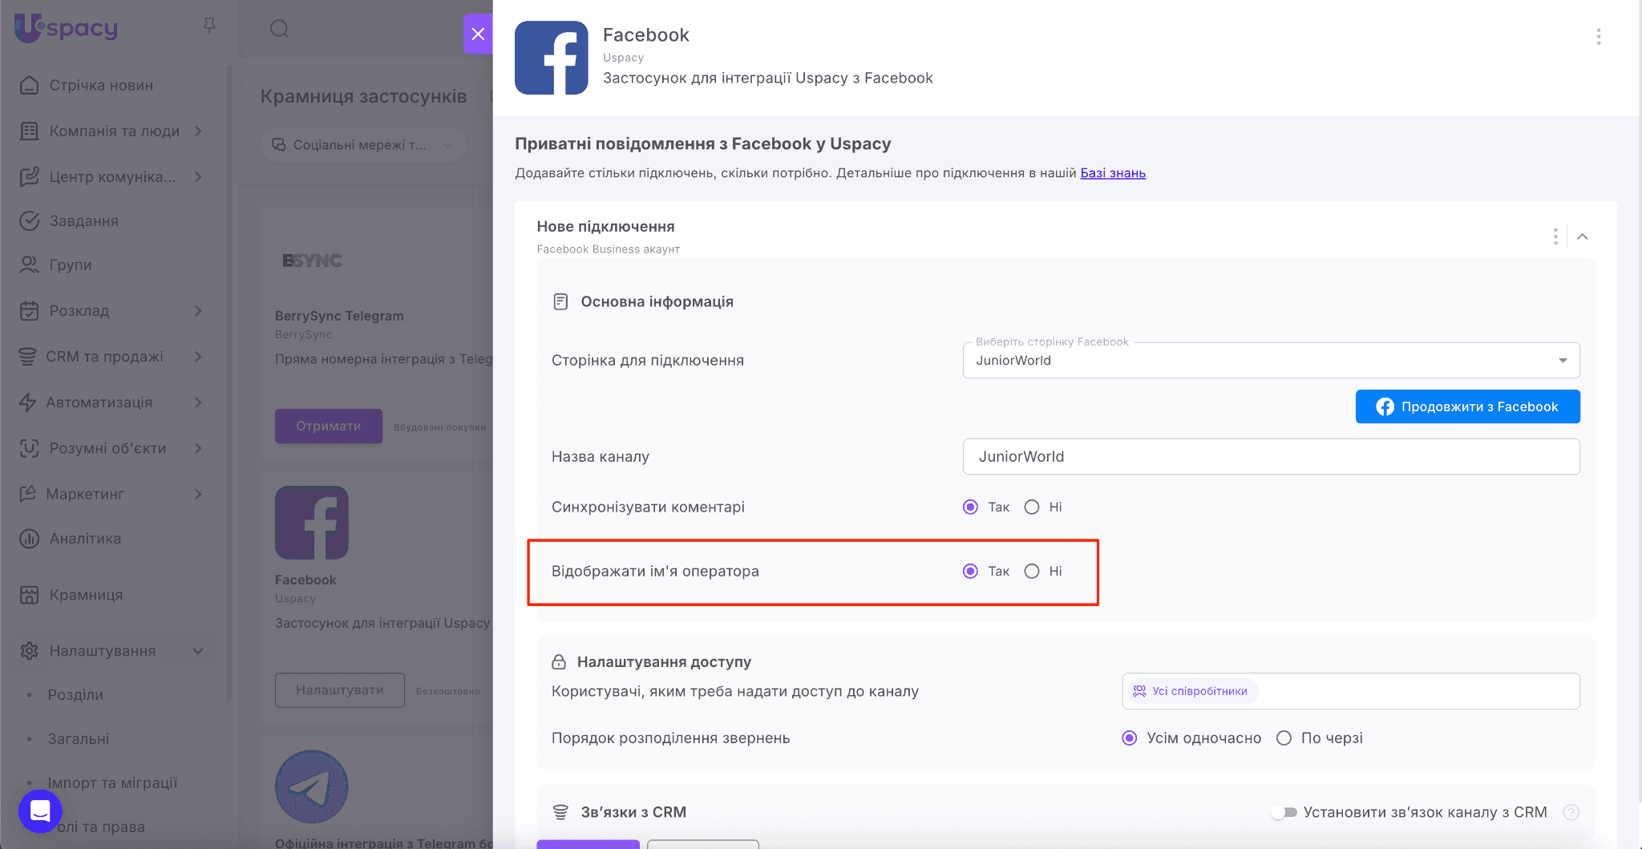1642x849 pixels.
Task: Click the Назва каналу input field
Action: pyautogui.click(x=1271, y=456)
